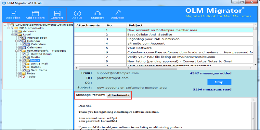Select the Cubedown.com email row
This screenshot has width=260, height=130.
[x=164, y=52]
